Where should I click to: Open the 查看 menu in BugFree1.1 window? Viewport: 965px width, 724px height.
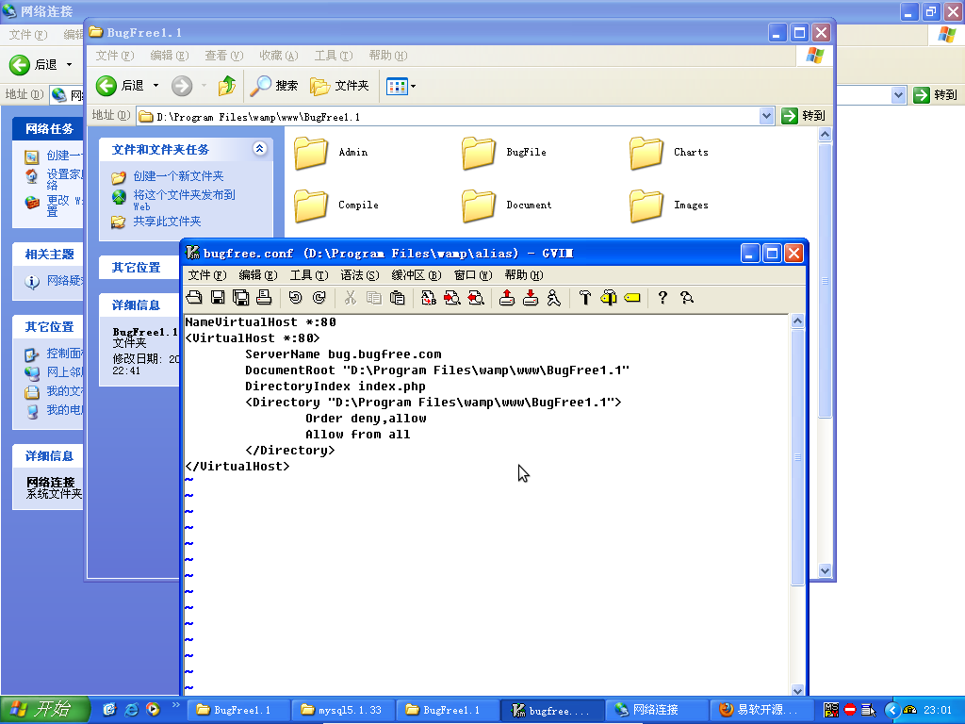click(224, 56)
